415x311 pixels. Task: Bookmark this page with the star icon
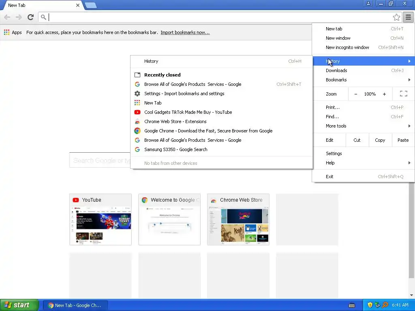[396, 17]
